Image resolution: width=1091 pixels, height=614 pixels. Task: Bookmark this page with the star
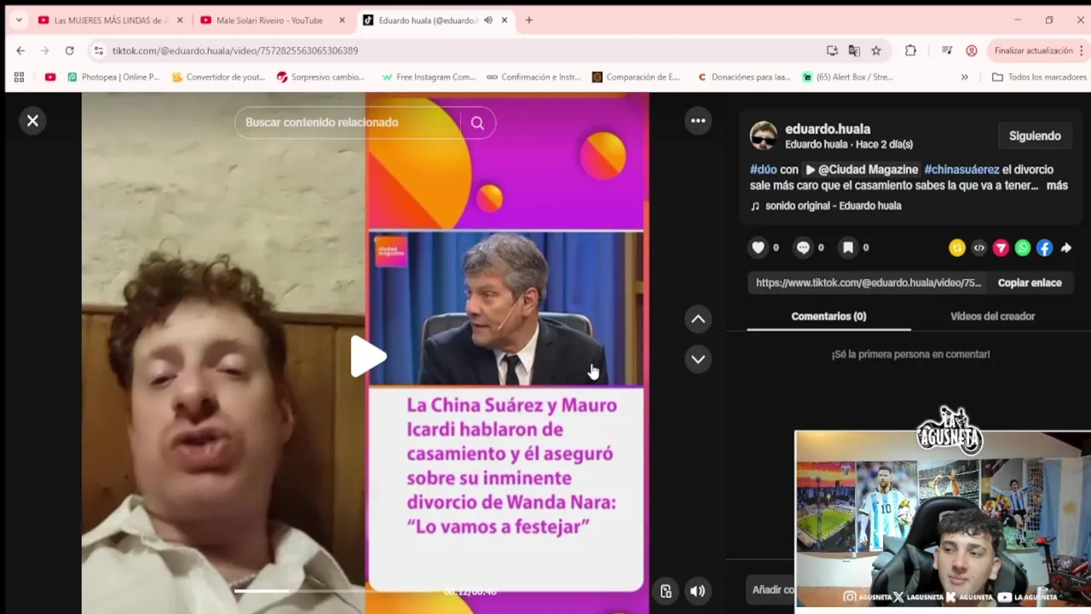tap(876, 50)
